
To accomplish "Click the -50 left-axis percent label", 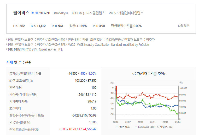I will click(x=112, y=114).
